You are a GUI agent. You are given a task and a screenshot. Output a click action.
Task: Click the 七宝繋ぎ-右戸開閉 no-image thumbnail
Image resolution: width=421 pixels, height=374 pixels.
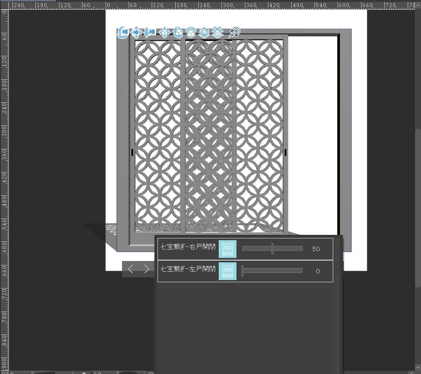228,249
